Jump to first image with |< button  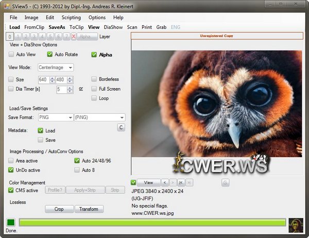point(181,182)
